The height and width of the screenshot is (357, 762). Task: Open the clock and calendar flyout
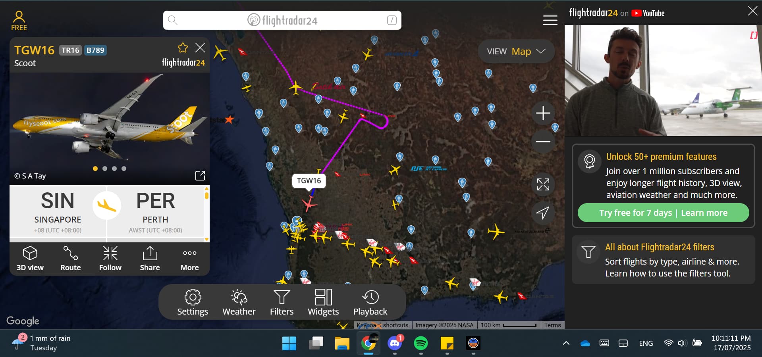(x=732, y=343)
